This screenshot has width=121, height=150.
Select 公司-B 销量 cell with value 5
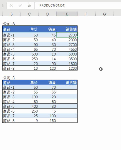[x=47, y=111]
